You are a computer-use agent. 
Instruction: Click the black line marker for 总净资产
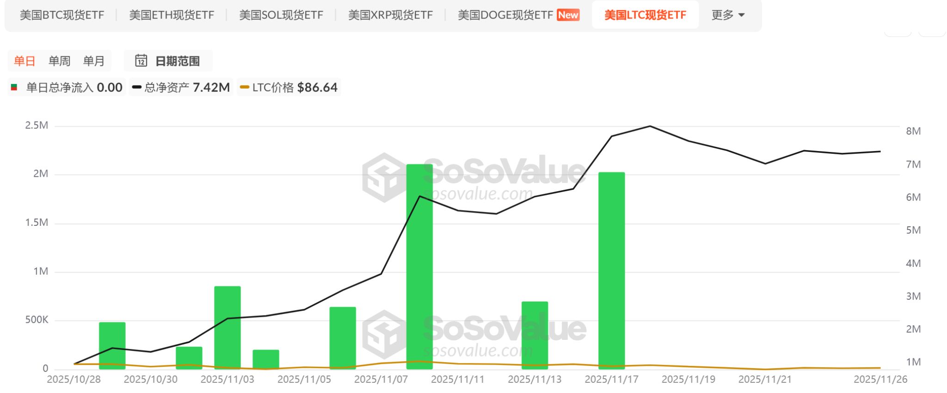point(137,87)
